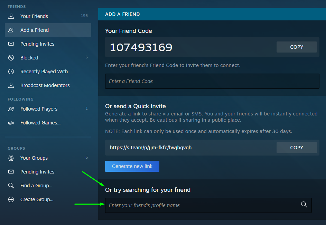Viewport: 326px width, 225px height.
Task: Click Or try searching for your friend heading
Action: pyautogui.click(x=148, y=190)
